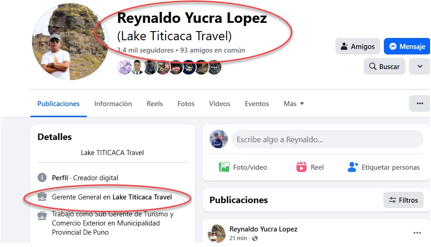Open the Reels tab
This screenshot has width=431, height=247.
pyautogui.click(x=155, y=103)
